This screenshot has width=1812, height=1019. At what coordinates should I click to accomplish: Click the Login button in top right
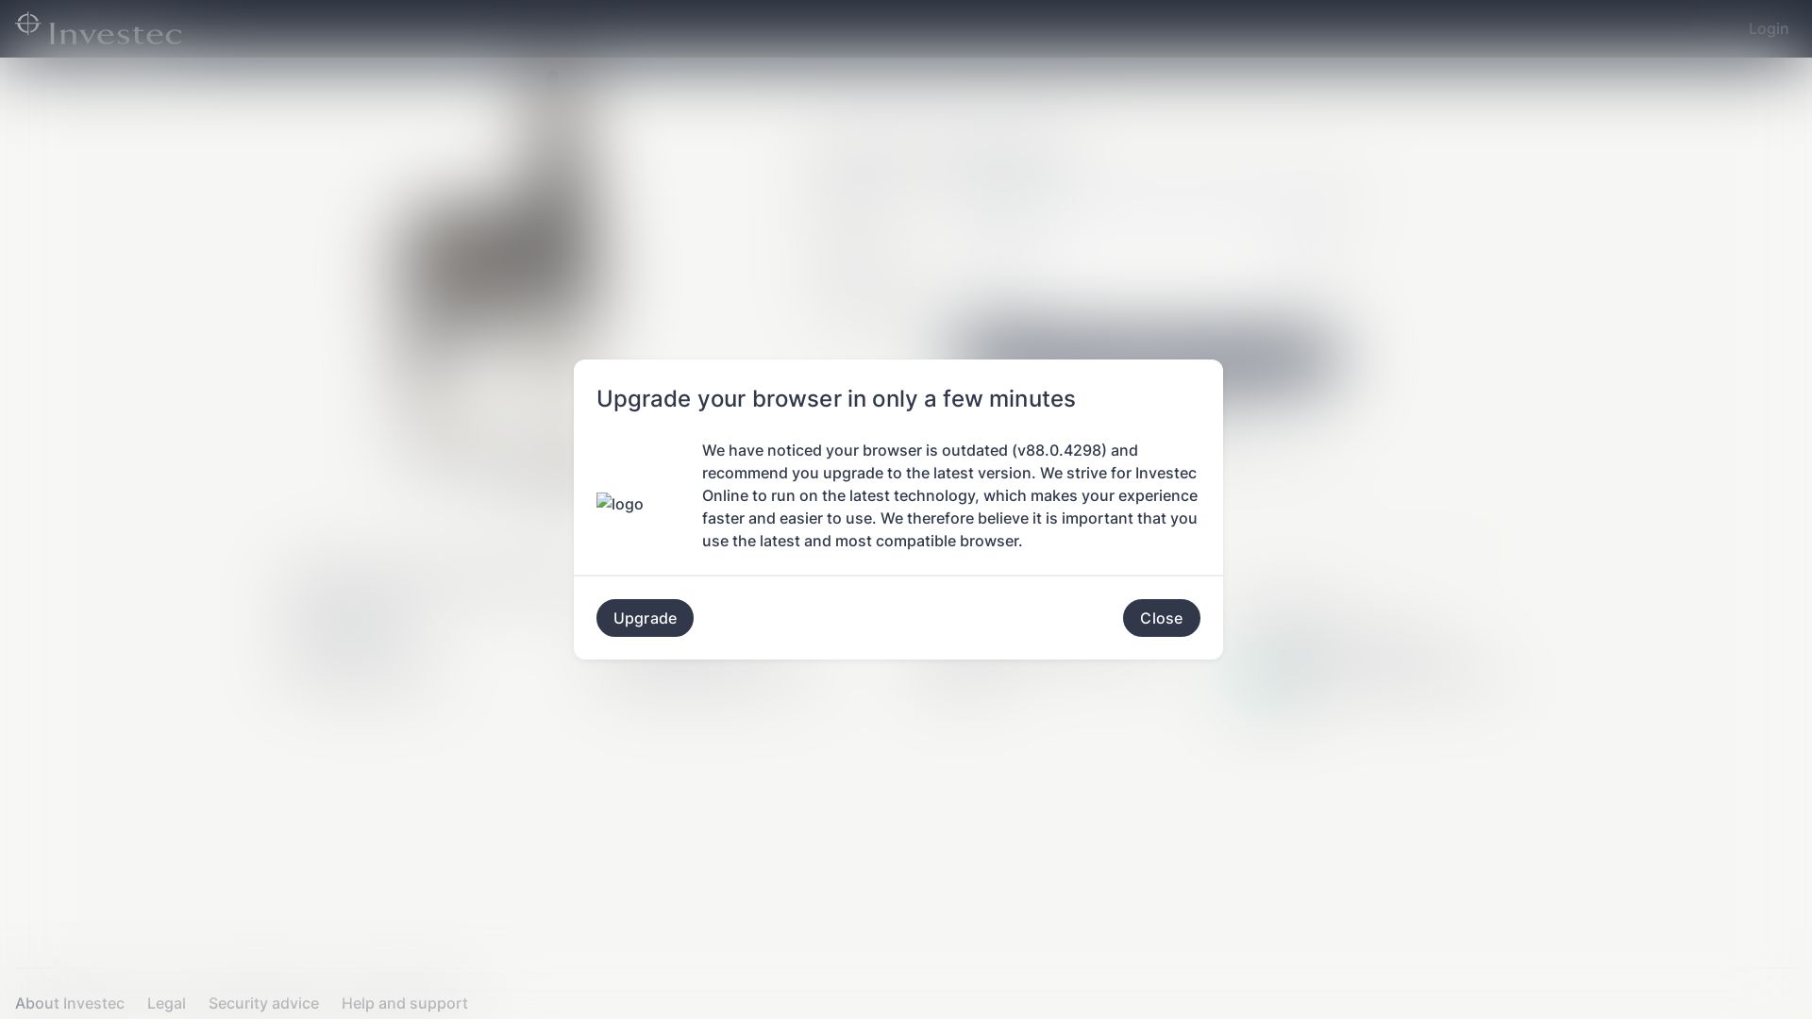tap(1769, 28)
